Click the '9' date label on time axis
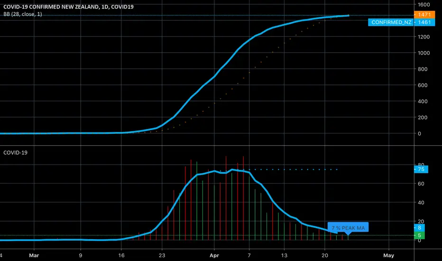This screenshot has width=442, height=261. pyautogui.click(x=81, y=256)
